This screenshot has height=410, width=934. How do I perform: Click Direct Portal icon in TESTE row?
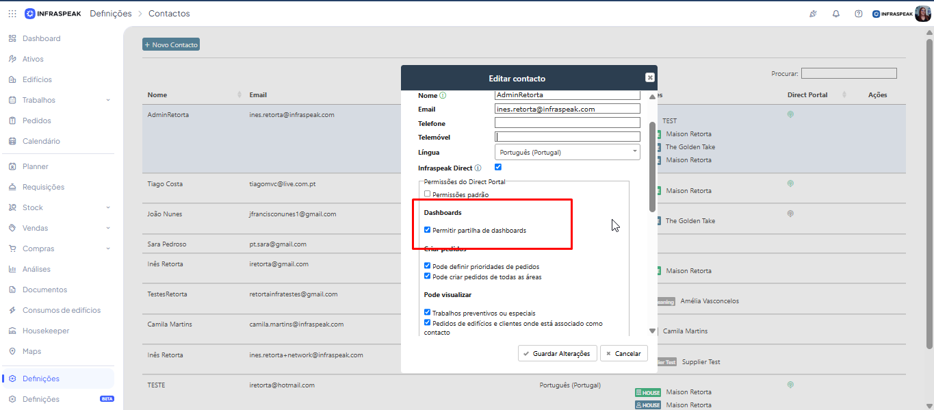coord(790,385)
